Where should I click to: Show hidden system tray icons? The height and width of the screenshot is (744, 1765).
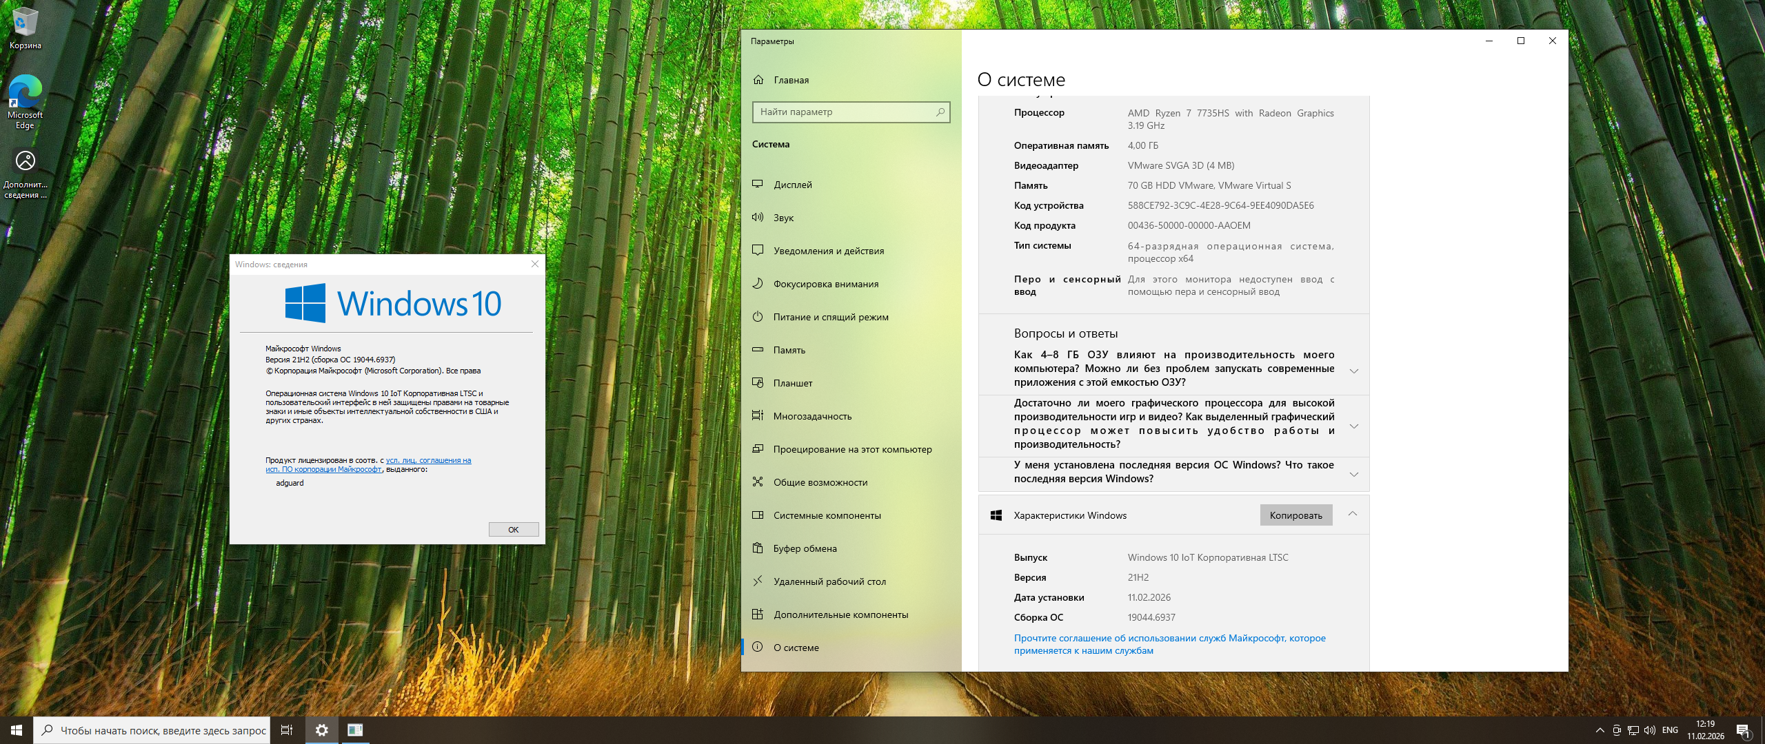tap(1600, 730)
